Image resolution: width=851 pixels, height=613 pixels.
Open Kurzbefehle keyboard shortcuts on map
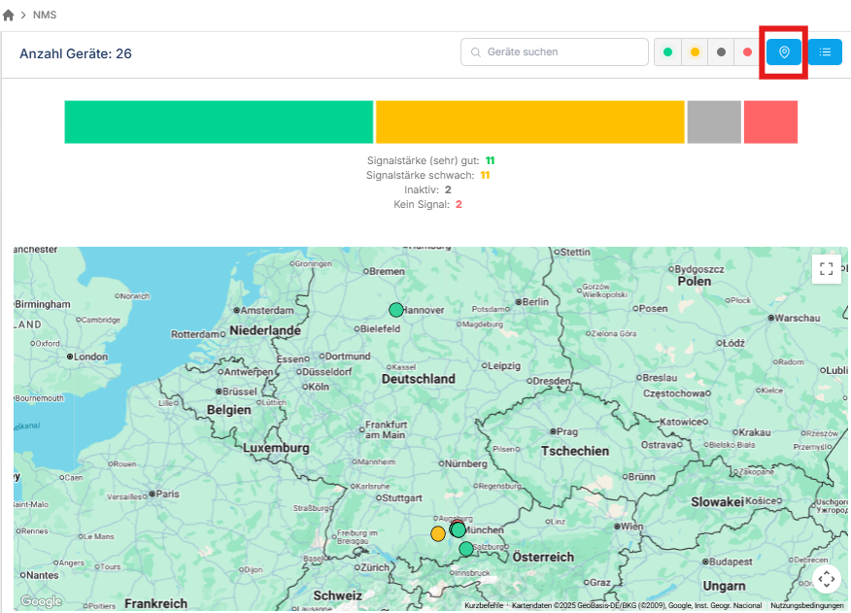pos(484,605)
